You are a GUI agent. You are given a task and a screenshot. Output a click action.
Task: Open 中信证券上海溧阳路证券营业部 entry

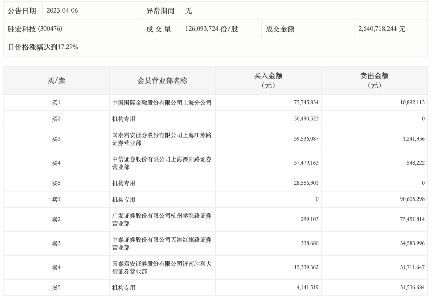point(162,163)
